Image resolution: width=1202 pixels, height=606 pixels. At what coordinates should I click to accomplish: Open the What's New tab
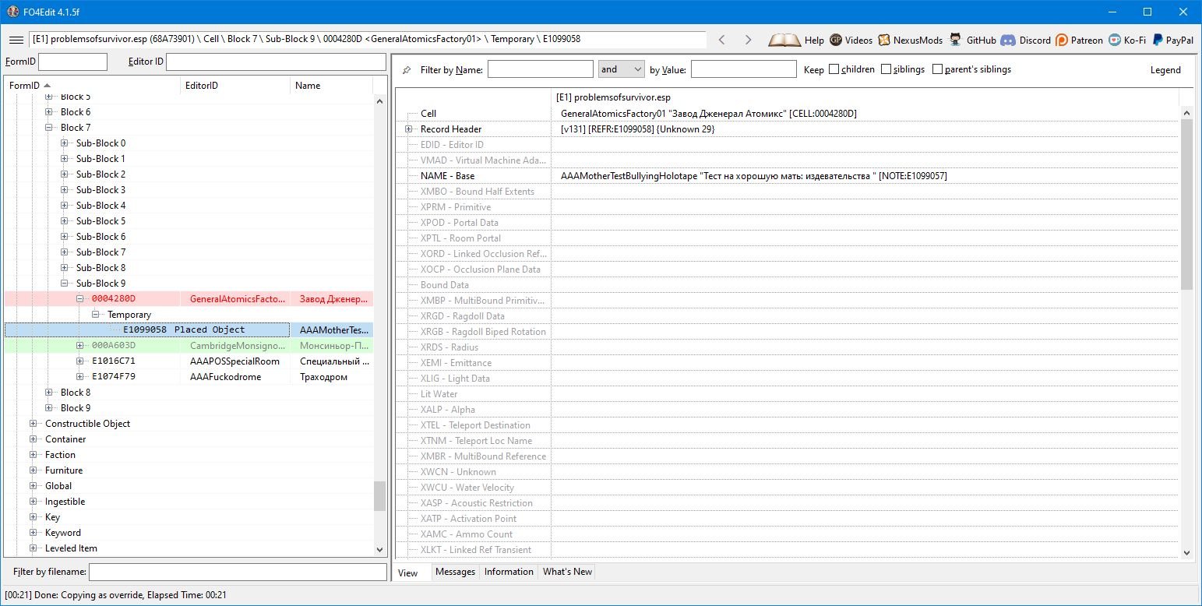(567, 572)
